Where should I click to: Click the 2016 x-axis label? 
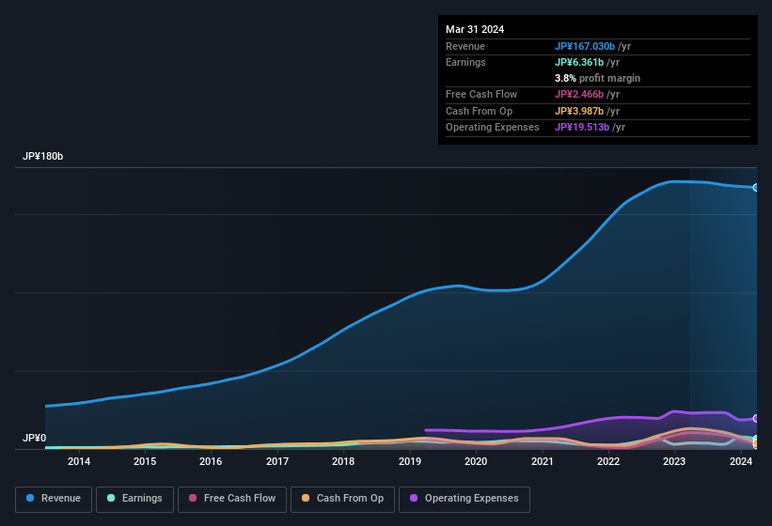211,461
